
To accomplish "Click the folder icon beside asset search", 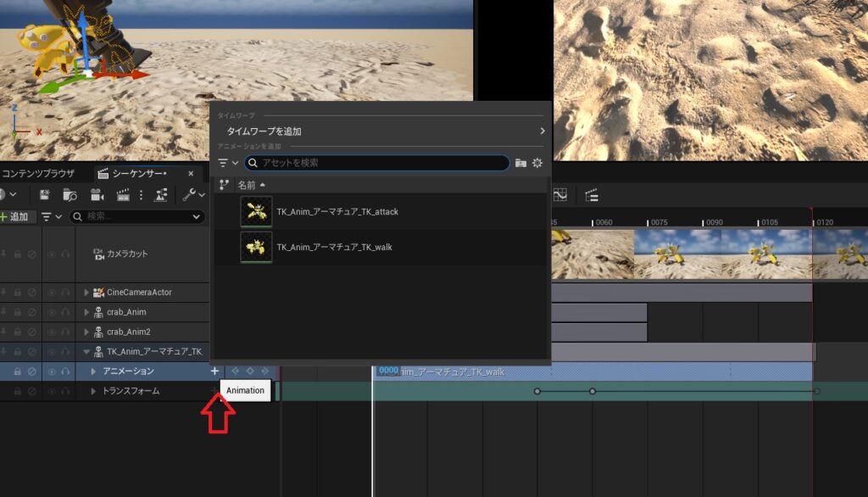I will (x=520, y=163).
